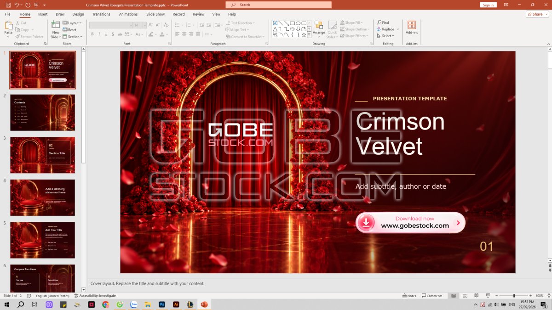The height and width of the screenshot is (310, 552).
Task: Start presentation from beginning icon
Action: click(37, 5)
